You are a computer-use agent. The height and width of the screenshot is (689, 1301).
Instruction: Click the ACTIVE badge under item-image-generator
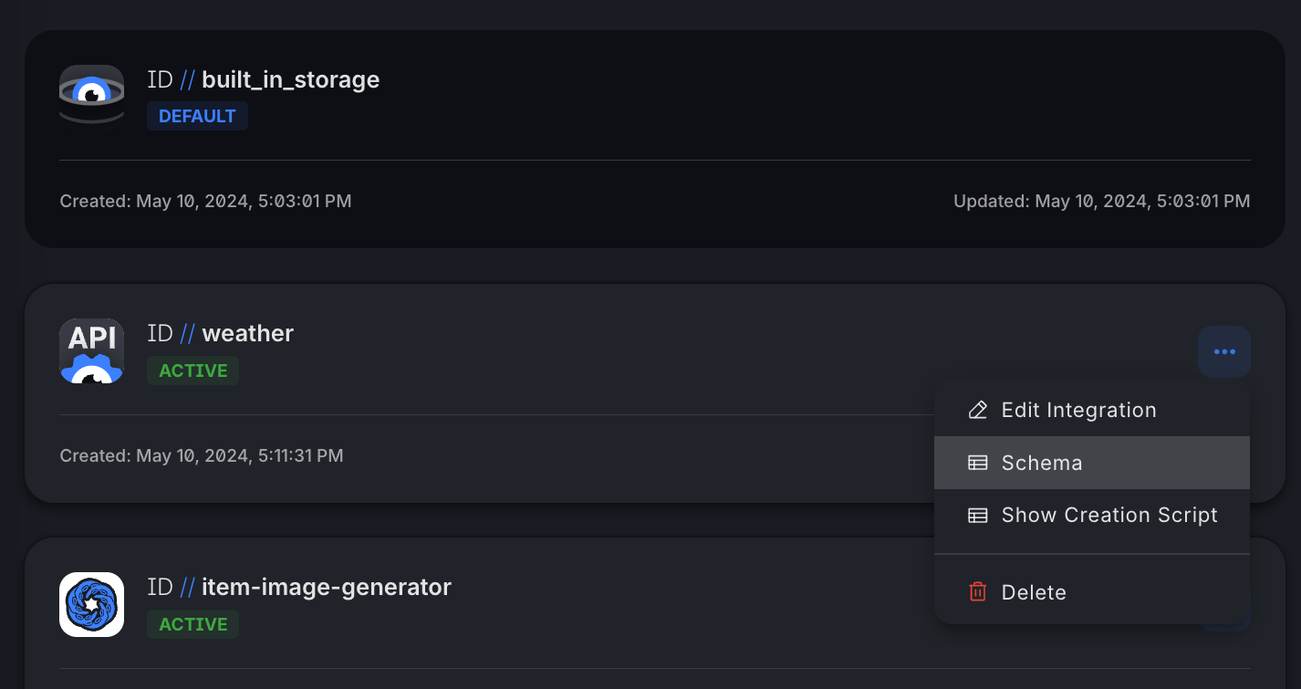click(193, 624)
